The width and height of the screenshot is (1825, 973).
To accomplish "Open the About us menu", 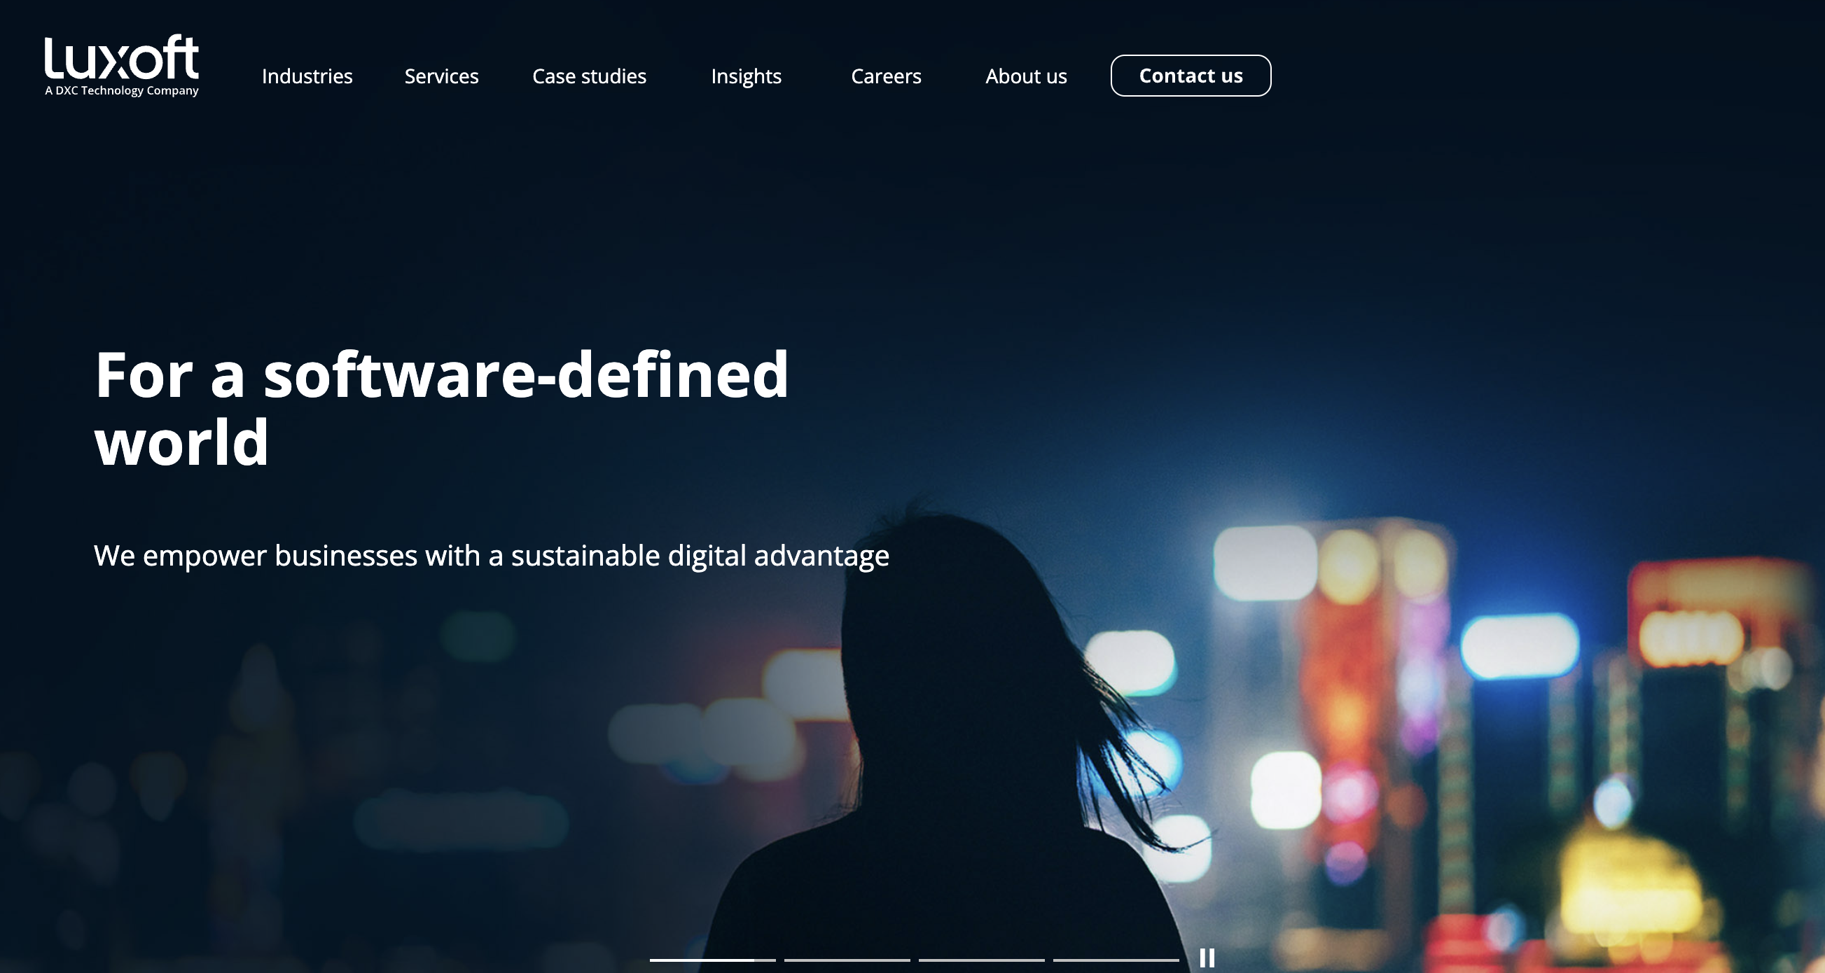I will [x=1026, y=76].
